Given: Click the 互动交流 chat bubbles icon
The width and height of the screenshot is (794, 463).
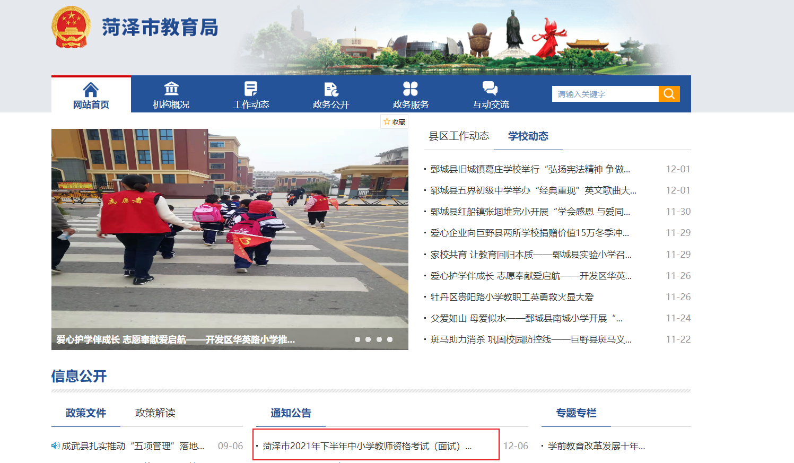Looking at the screenshot, I should [490, 89].
